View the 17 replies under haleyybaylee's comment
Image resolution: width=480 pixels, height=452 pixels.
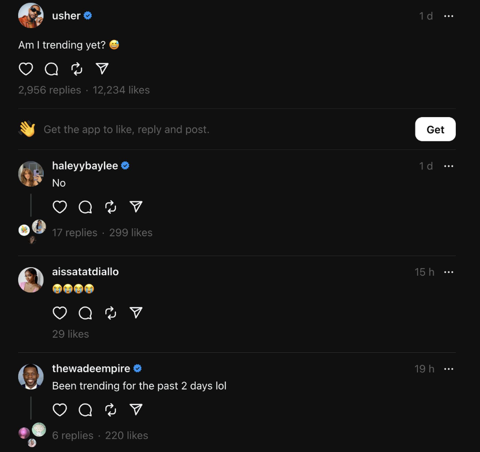75,233
